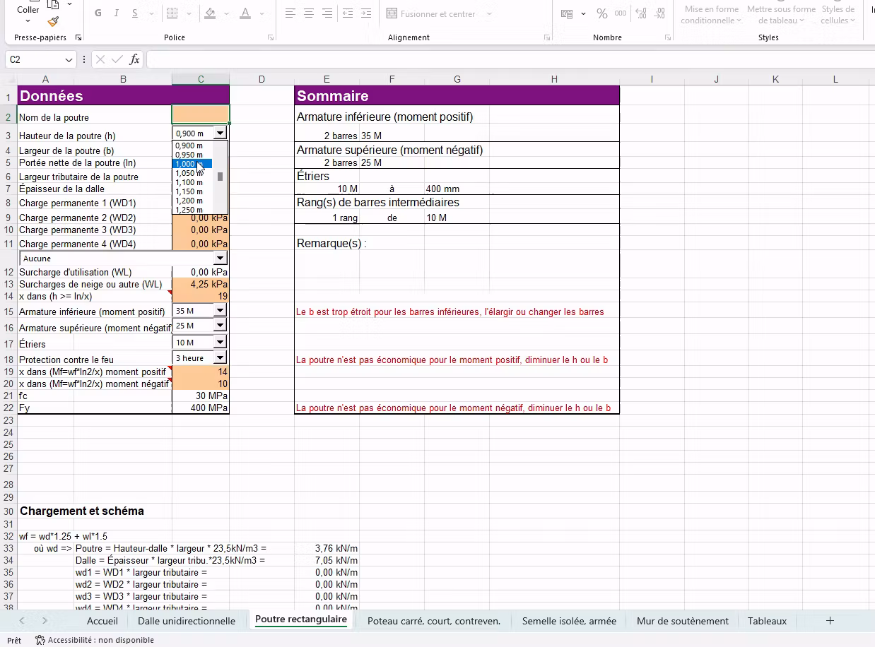The image size is (875, 647).
Task: Toggle bold (G) formatting
Action: [98, 13]
